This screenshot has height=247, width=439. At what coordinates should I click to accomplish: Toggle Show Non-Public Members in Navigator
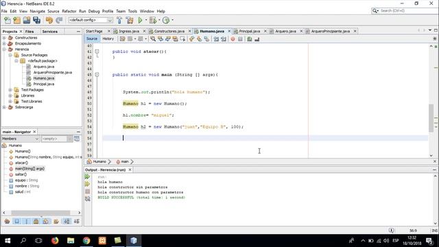tap(36, 222)
